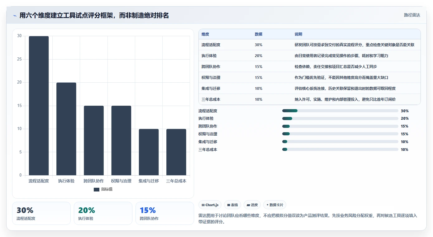The image size is (433, 237).
Task: Click the 三年总成本 bar in chart
Action: (176, 152)
